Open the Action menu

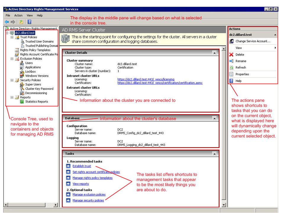click(18, 15)
